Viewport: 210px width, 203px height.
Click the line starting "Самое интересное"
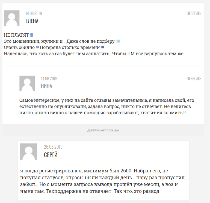tap(107, 100)
